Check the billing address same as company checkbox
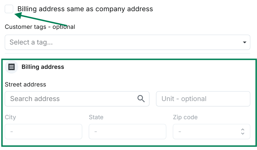Image resolution: width=257 pixels, height=150 pixels. coord(9,9)
